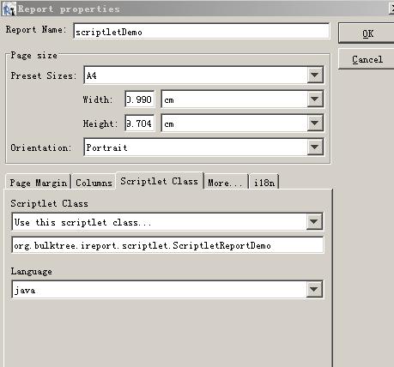Click the Width value input field
The image size is (394, 367).
pyautogui.click(x=140, y=99)
